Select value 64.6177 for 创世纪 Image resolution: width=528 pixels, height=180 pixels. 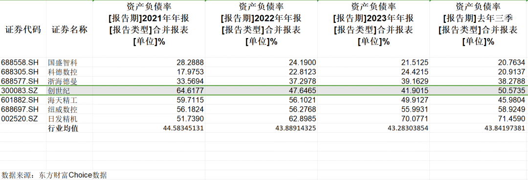pos(149,90)
